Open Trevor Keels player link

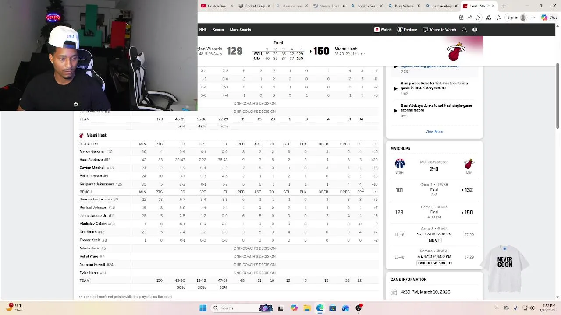[90, 240]
